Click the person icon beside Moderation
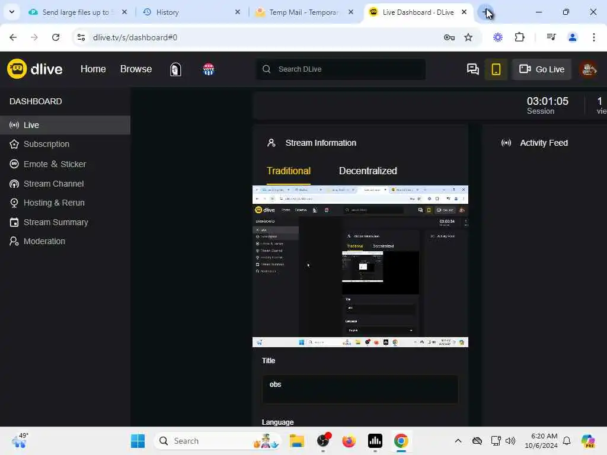 (x=14, y=241)
